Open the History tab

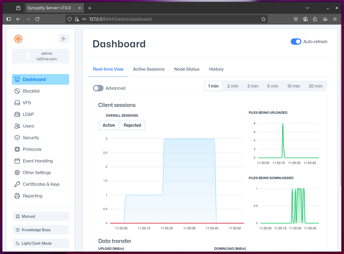tap(216, 69)
